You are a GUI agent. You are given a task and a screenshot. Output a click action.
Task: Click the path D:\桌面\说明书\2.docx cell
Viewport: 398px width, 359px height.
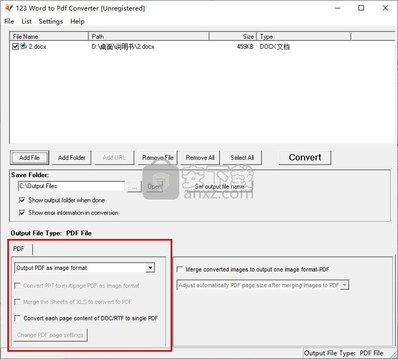[123, 47]
